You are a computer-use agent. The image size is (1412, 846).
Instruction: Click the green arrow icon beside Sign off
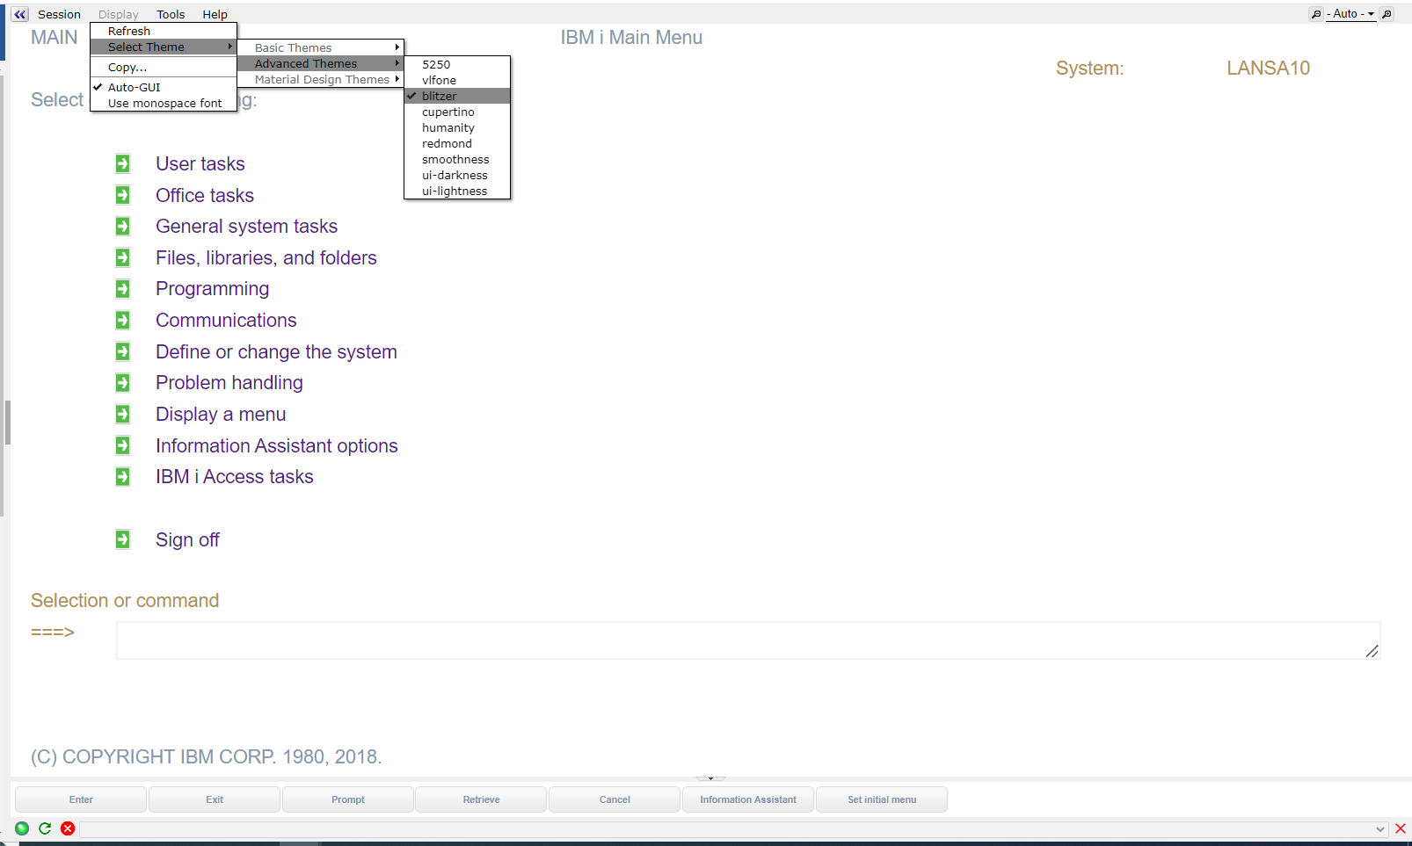(x=123, y=539)
